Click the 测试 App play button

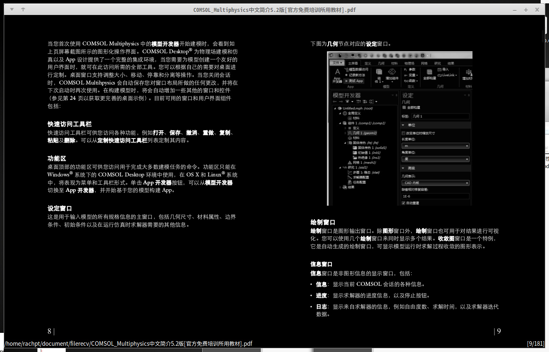tap(346, 81)
